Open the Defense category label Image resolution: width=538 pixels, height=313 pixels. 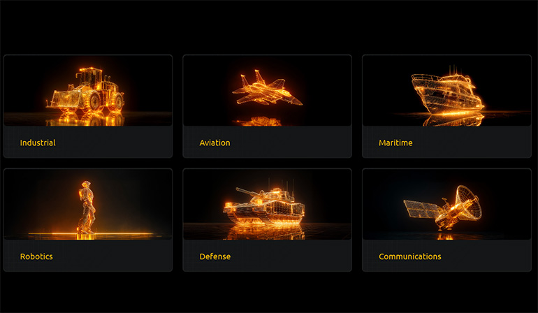click(215, 256)
